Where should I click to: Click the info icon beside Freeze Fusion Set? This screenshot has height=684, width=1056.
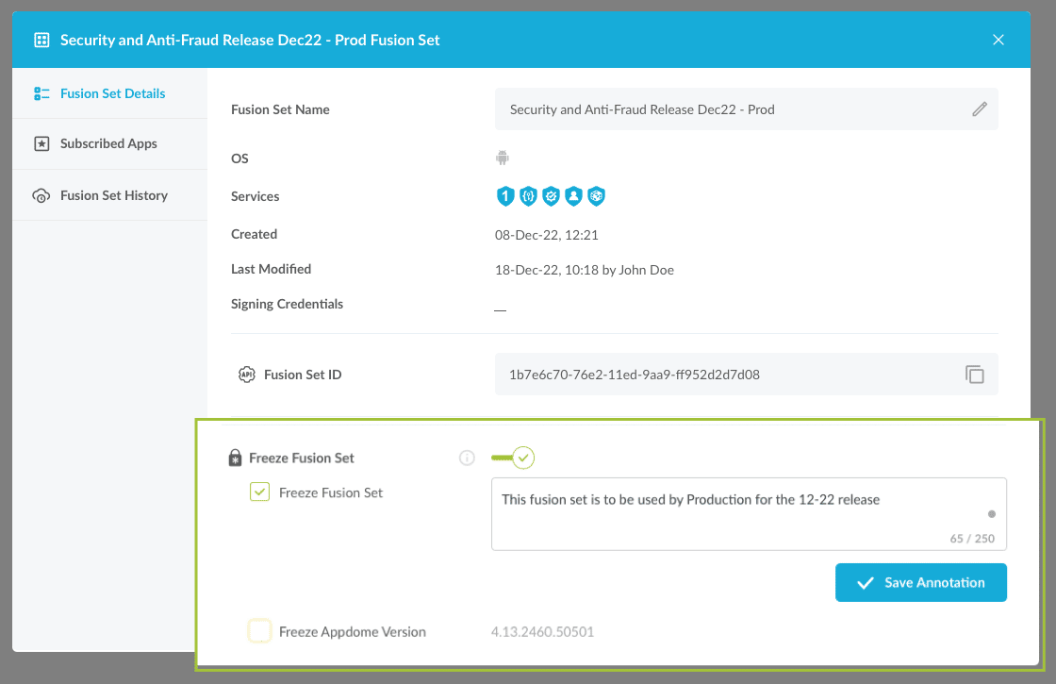click(466, 459)
